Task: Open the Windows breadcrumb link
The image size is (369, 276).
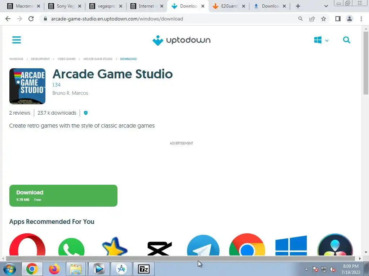Action: [16, 59]
